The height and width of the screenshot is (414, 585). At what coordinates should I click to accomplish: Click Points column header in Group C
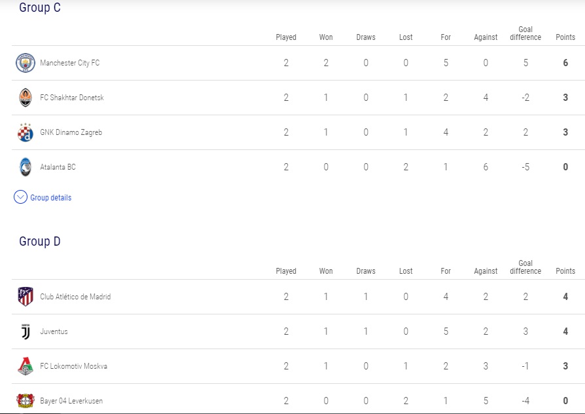coord(565,37)
